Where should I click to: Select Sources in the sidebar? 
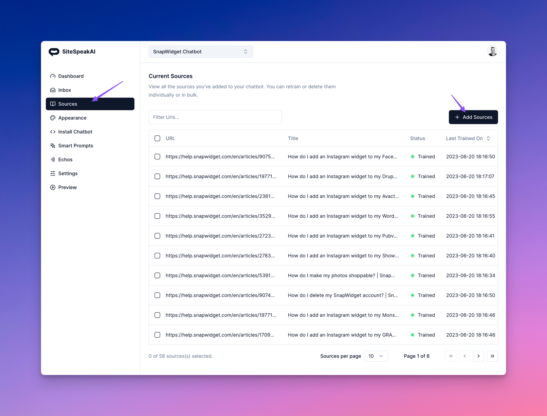(x=90, y=104)
